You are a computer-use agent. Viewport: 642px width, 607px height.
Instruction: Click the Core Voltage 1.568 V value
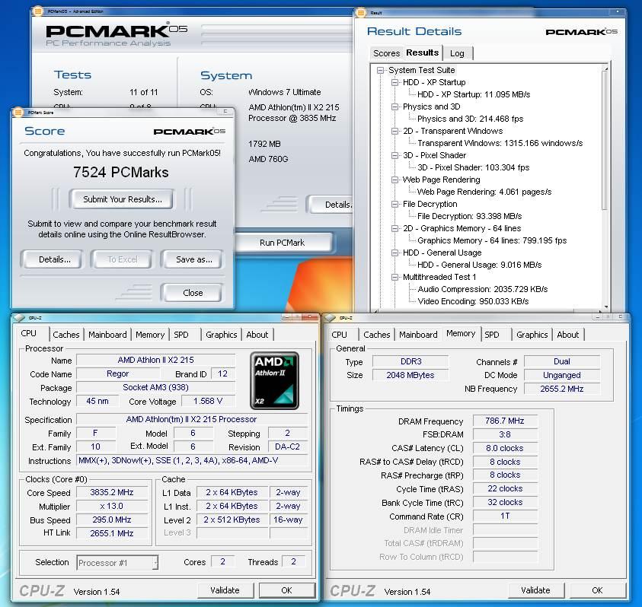coord(208,402)
